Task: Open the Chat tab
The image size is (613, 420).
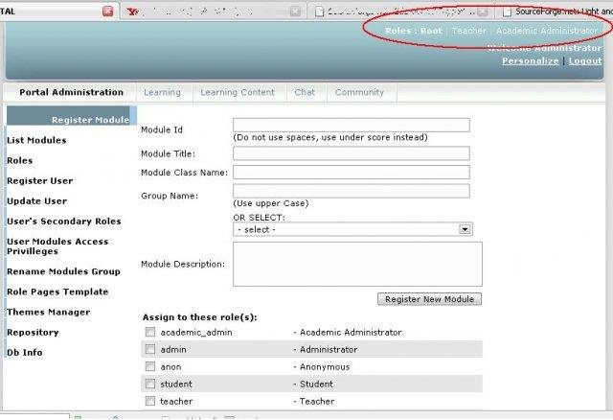Action: tap(305, 92)
